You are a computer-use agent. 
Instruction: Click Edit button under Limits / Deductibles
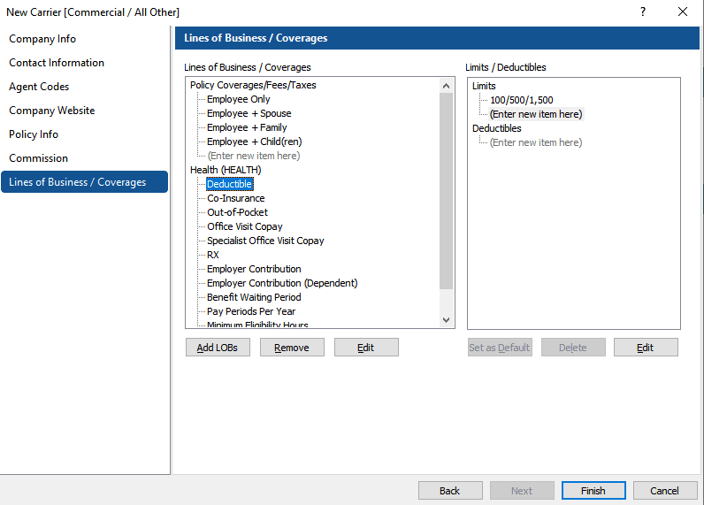pos(646,348)
